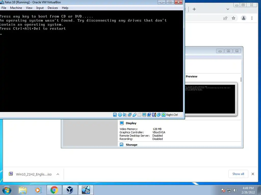Maximize the VirtualBox Manager window
Screen dimensions: 261x195
click(228, 51)
